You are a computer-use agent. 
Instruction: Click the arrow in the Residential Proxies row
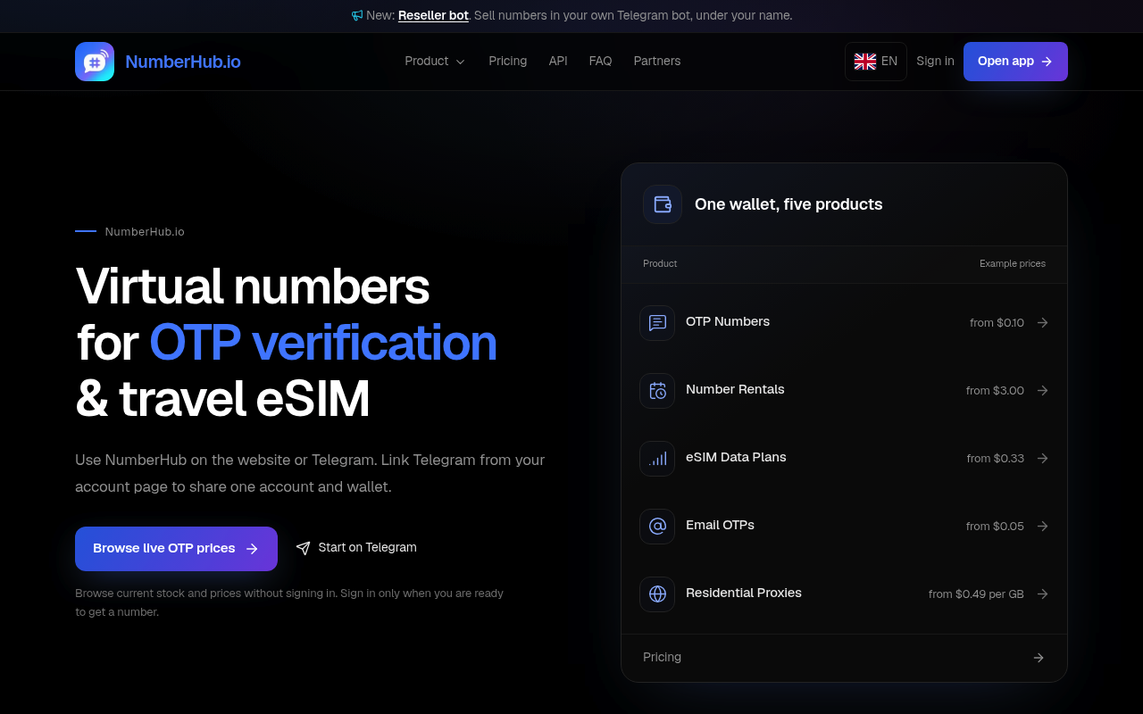1042,594
